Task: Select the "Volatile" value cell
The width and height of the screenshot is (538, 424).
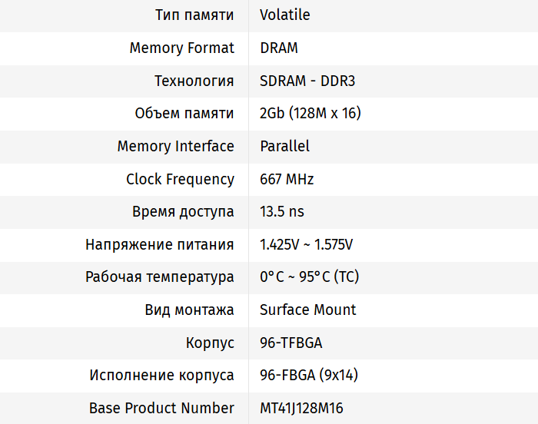Action: [285, 15]
